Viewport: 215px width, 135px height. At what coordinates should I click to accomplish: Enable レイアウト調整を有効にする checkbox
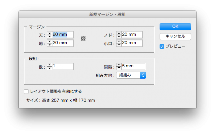tap(26, 91)
